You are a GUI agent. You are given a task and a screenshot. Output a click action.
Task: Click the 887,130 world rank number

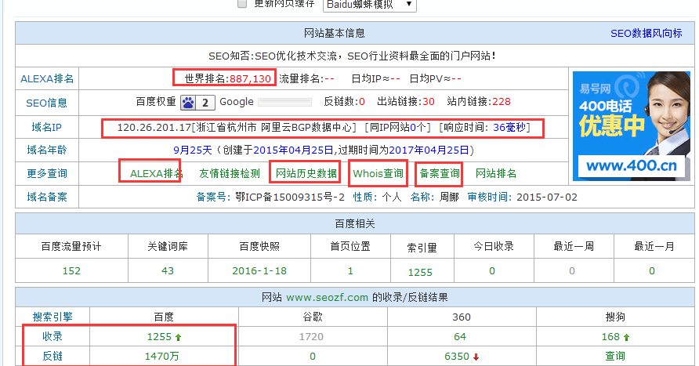[x=250, y=78]
